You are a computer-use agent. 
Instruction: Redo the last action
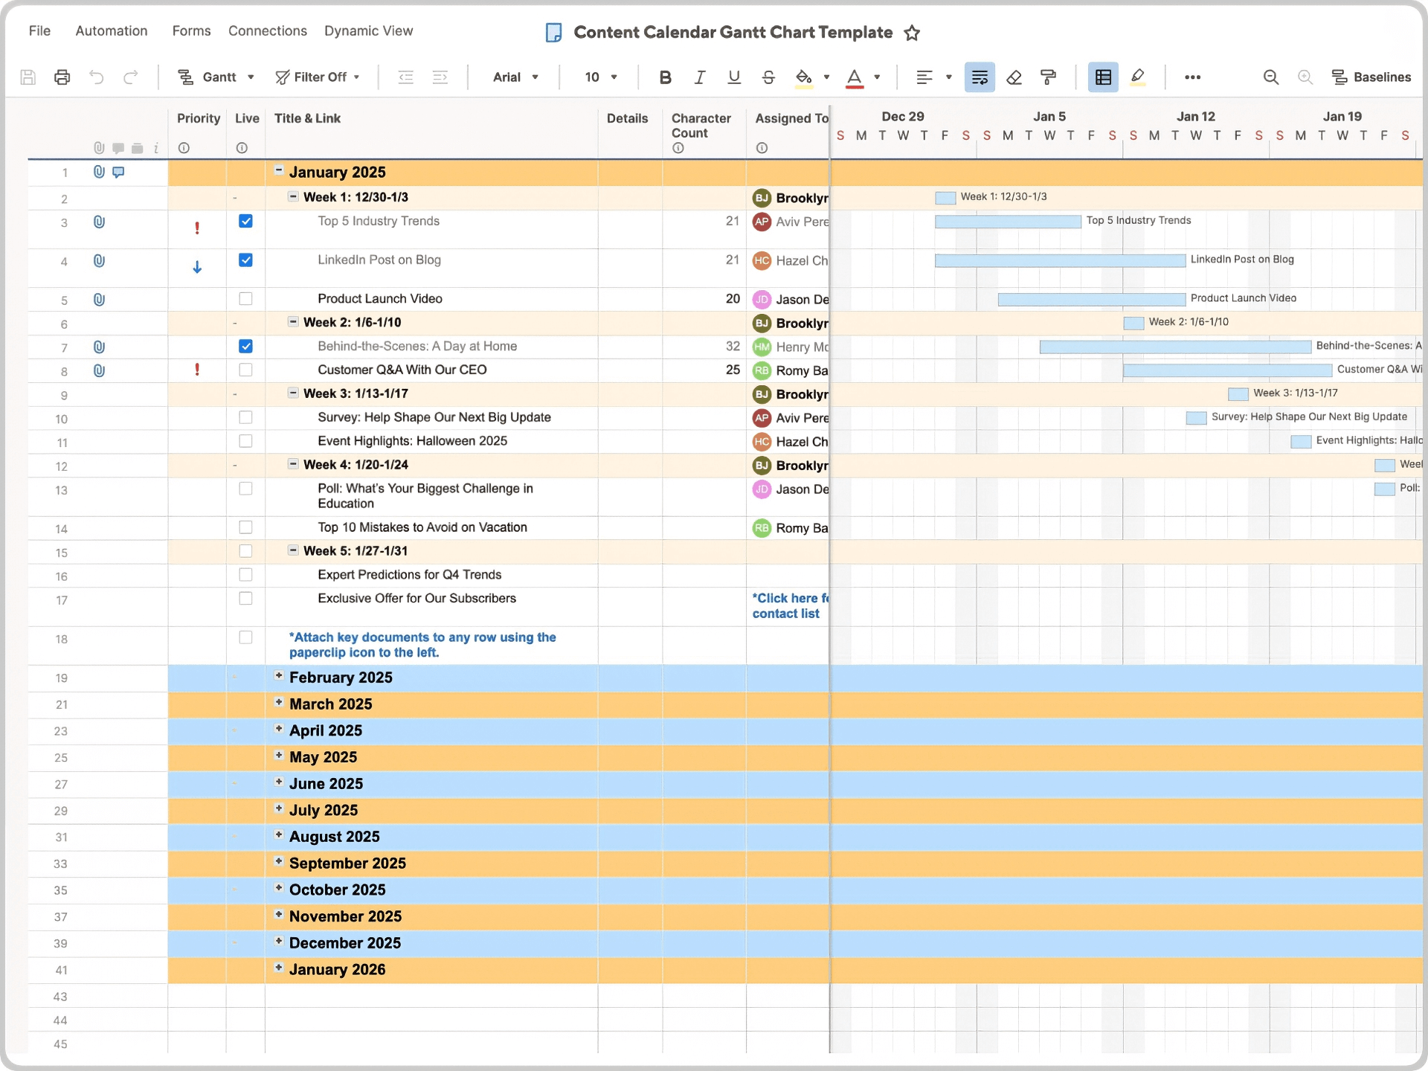(x=131, y=77)
